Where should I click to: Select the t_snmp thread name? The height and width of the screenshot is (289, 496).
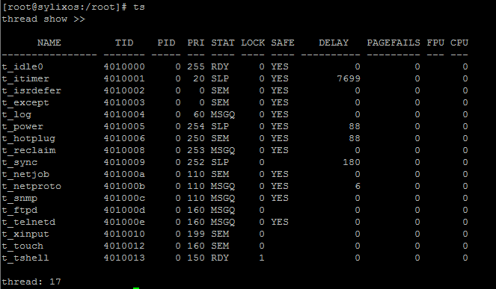19,199
